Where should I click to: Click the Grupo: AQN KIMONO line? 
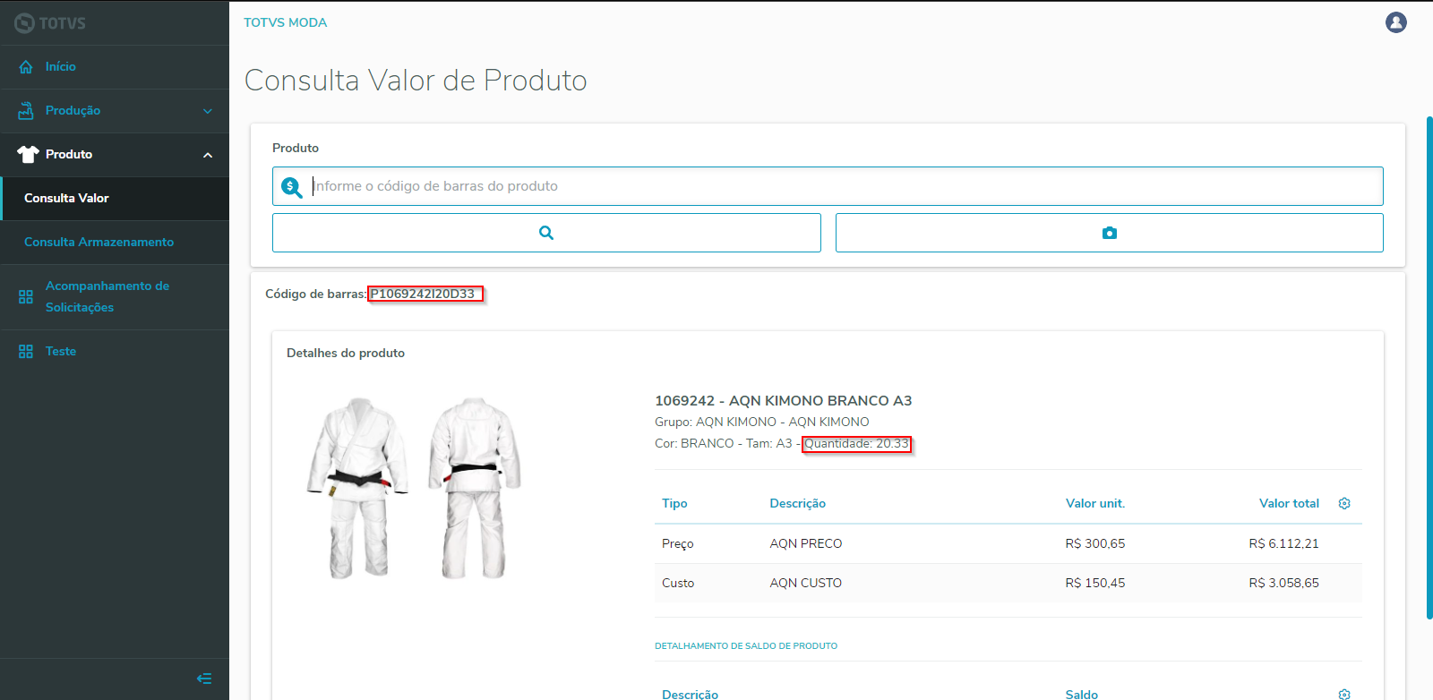coord(761,423)
